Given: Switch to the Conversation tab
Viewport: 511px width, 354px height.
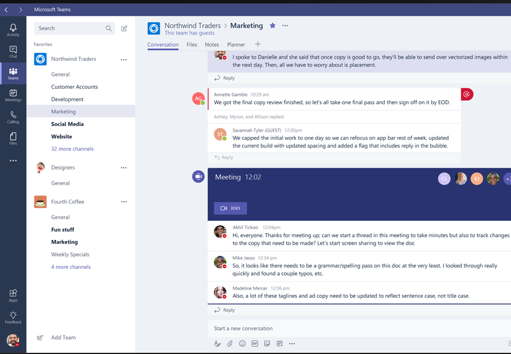Looking at the screenshot, I should click(x=163, y=45).
